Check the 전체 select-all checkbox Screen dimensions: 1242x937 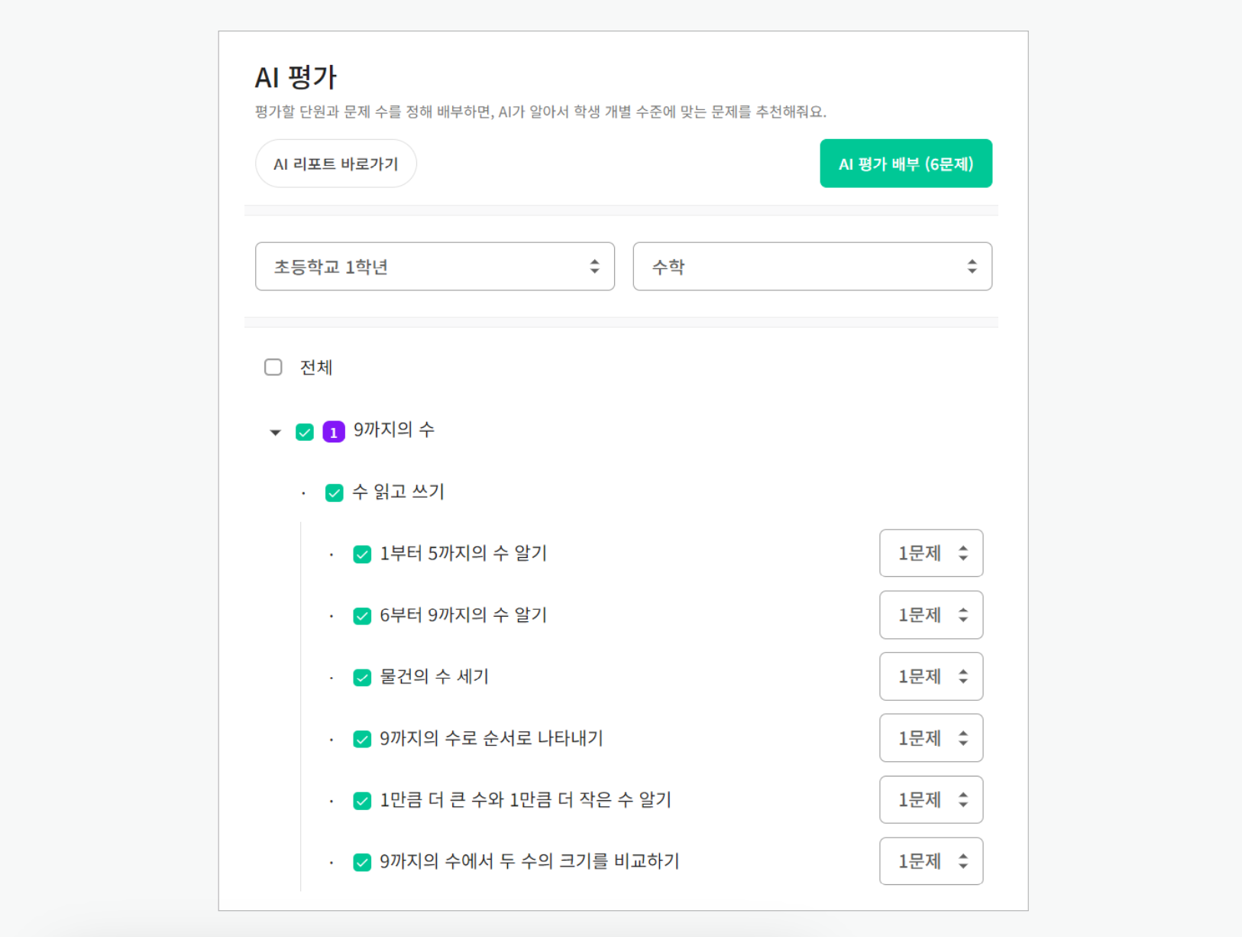click(273, 367)
